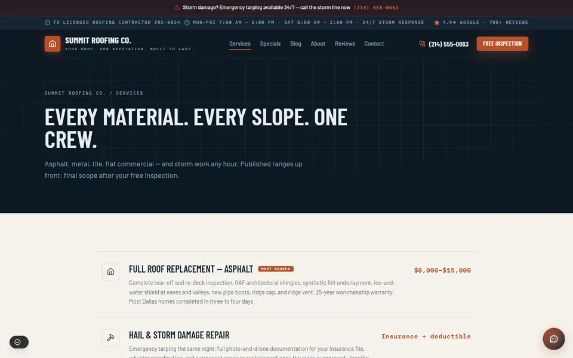Click the Summit Roofing house logo icon
The width and height of the screenshot is (573, 358).
tap(53, 44)
